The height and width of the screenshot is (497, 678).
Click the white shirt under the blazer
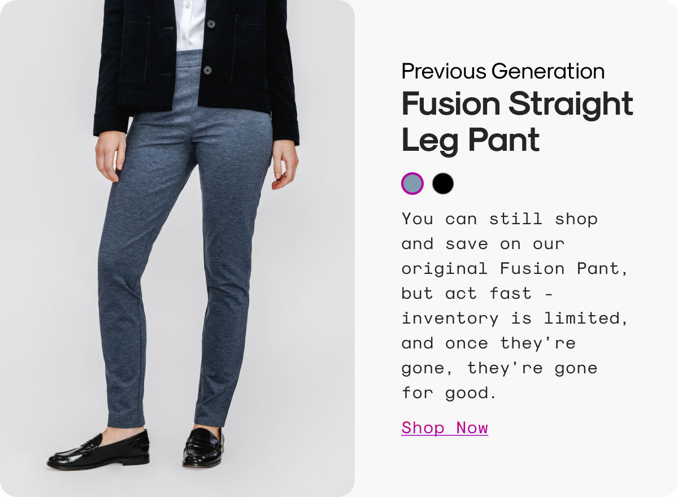(190, 25)
